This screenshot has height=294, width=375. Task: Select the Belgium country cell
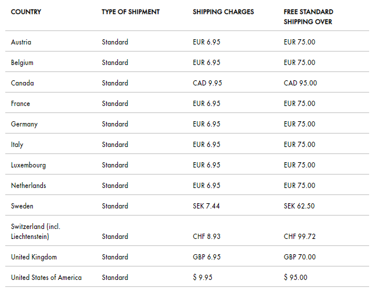coord(22,63)
